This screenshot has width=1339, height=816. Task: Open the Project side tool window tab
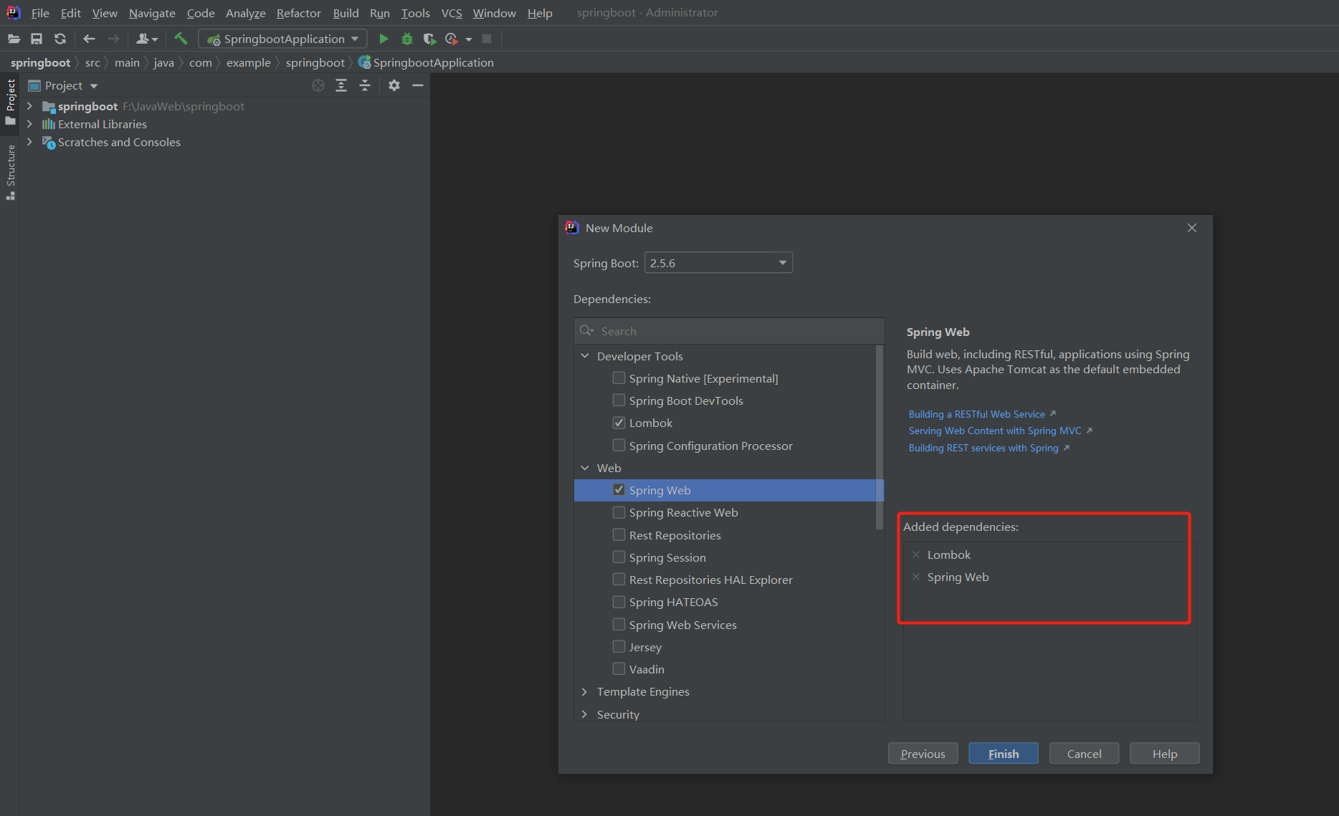pos(10,102)
